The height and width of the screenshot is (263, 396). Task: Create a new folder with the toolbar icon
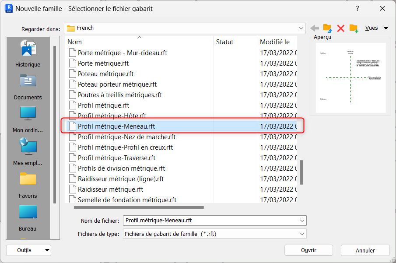[x=354, y=28]
